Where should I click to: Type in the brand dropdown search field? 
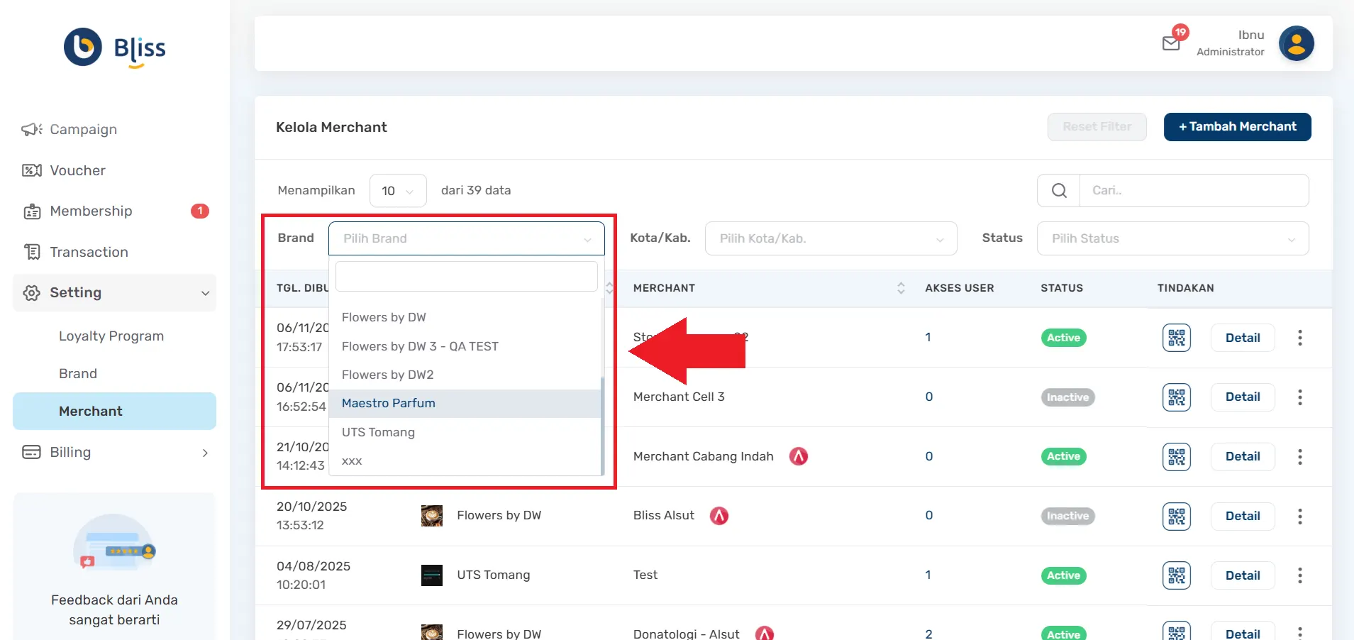(x=466, y=277)
